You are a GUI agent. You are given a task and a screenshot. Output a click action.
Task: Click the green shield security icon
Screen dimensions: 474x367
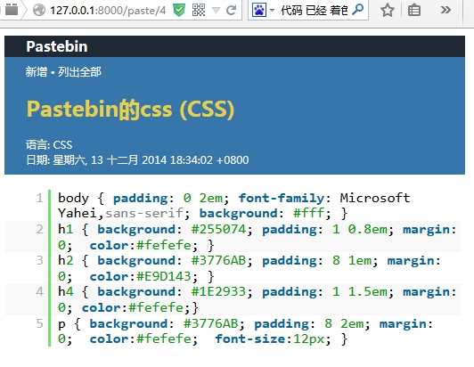pyautogui.click(x=179, y=10)
